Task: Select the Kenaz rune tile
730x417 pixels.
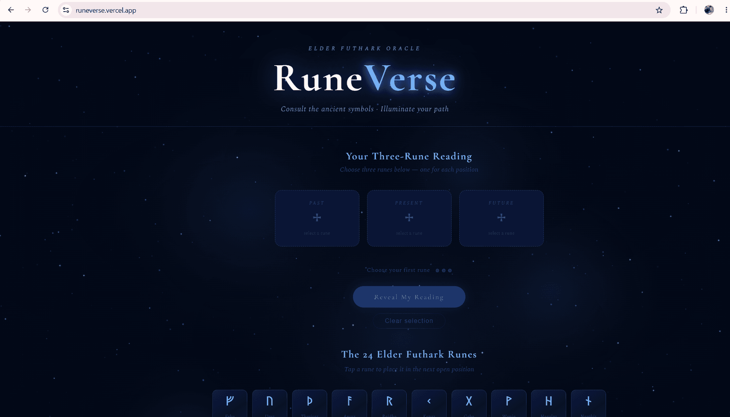Action: click(429, 403)
